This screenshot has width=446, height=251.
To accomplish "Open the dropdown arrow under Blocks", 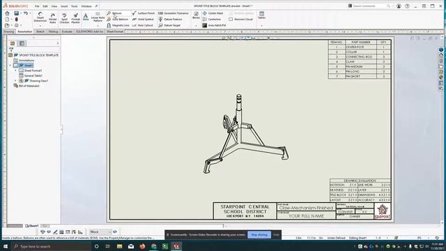I will [196, 26].
